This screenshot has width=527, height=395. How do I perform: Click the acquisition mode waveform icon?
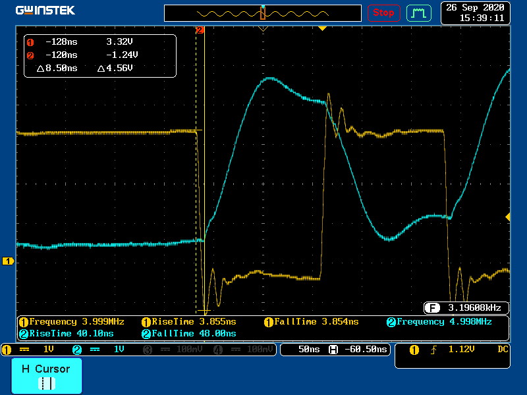[x=417, y=13]
